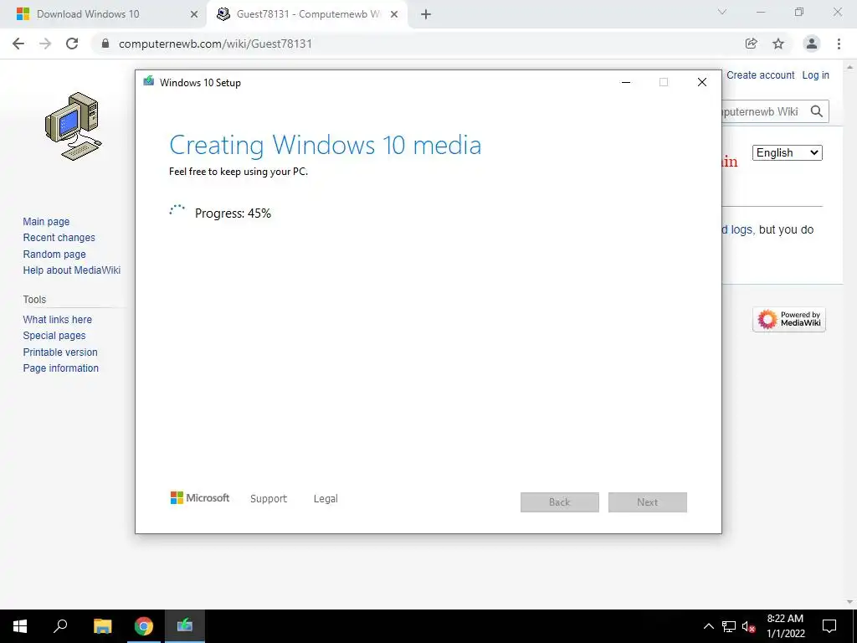This screenshot has width=857, height=643.
Task: Go forward in Chrome browser
Action: pyautogui.click(x=45, y=44)
